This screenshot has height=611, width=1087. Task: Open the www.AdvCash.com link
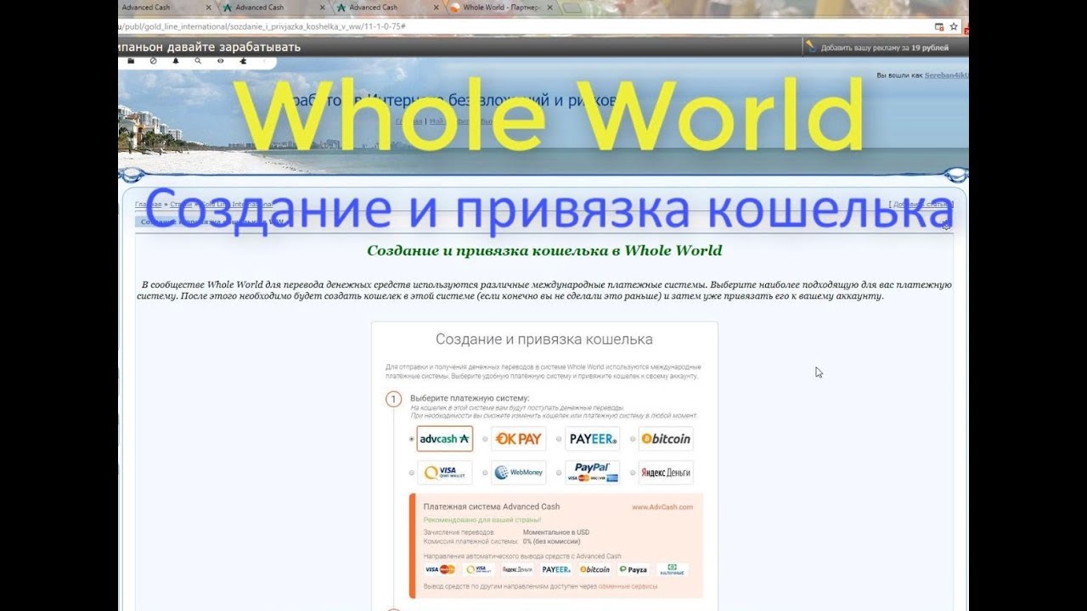[662, 507]
